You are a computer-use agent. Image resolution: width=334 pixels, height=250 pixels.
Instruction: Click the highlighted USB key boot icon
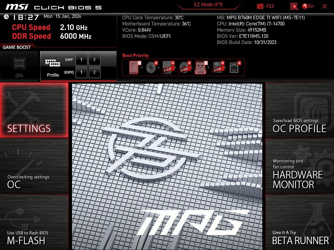(x=201, y=67)
